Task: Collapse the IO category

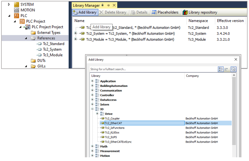Action: tap(92, 109)
